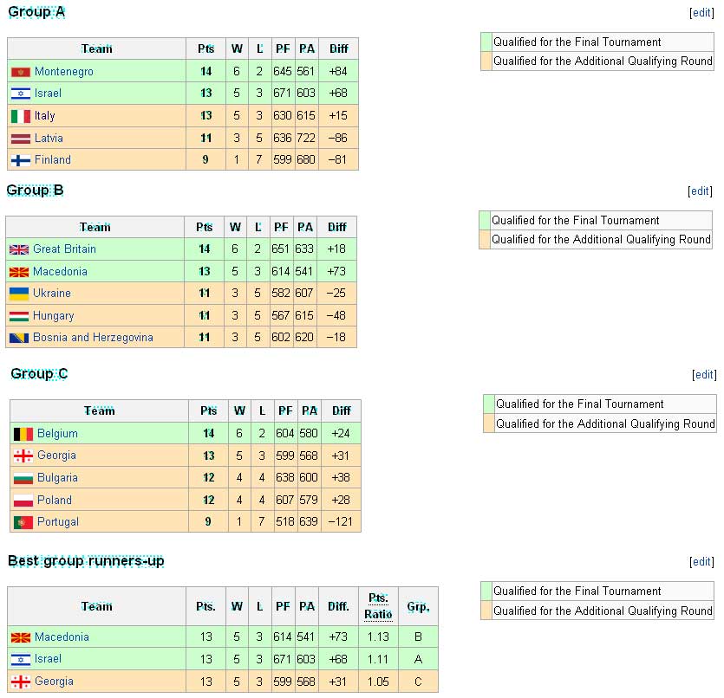Click Georgia flag in runners-up table

pos(21,682)
